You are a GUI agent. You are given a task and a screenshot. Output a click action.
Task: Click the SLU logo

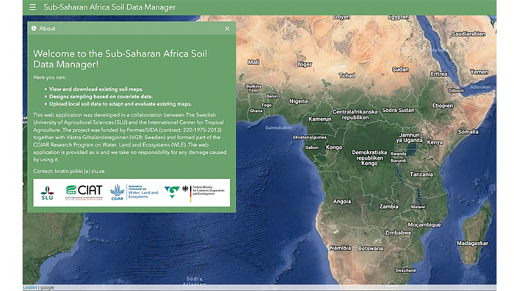click(x=47, y=193)
